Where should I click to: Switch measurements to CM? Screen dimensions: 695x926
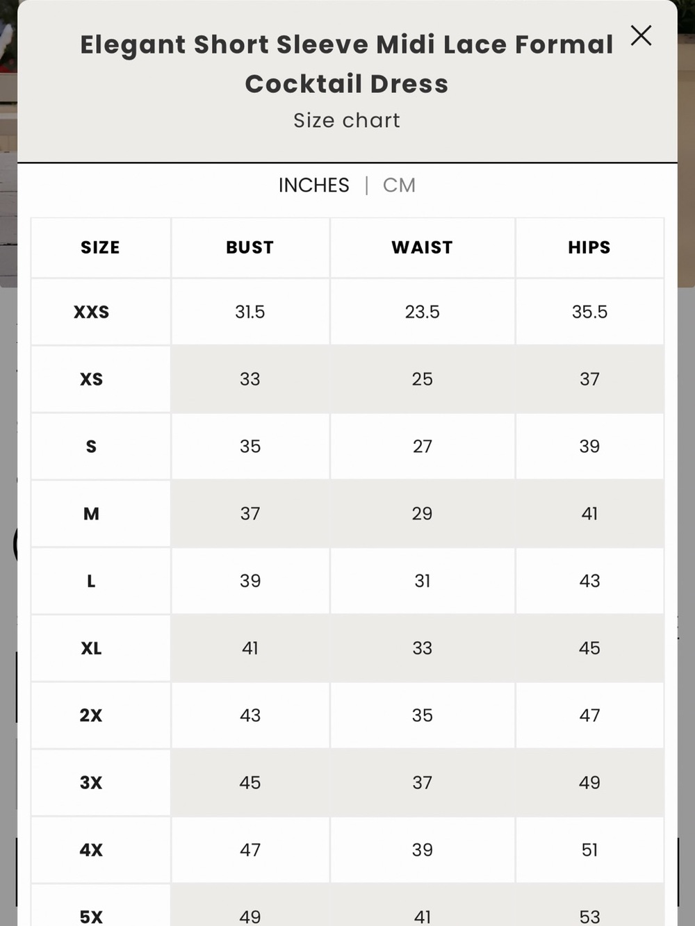pos(399,185)
